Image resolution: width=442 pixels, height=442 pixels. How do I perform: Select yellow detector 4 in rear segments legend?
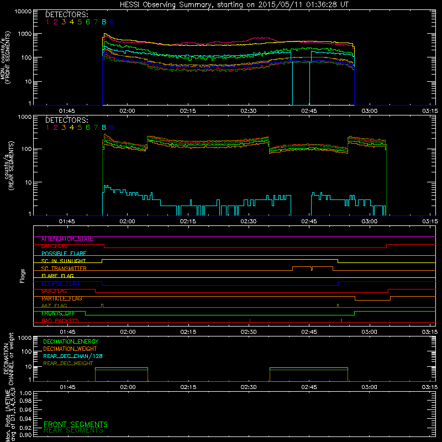coord(72,128)
